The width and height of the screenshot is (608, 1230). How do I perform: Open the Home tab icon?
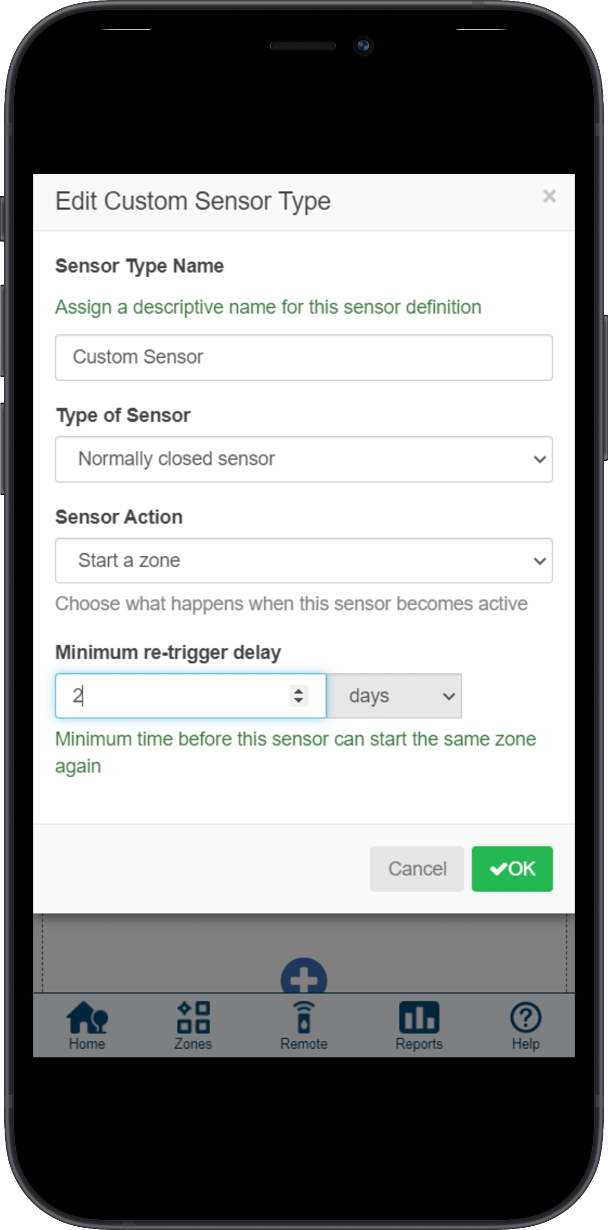click(87, 1017)
